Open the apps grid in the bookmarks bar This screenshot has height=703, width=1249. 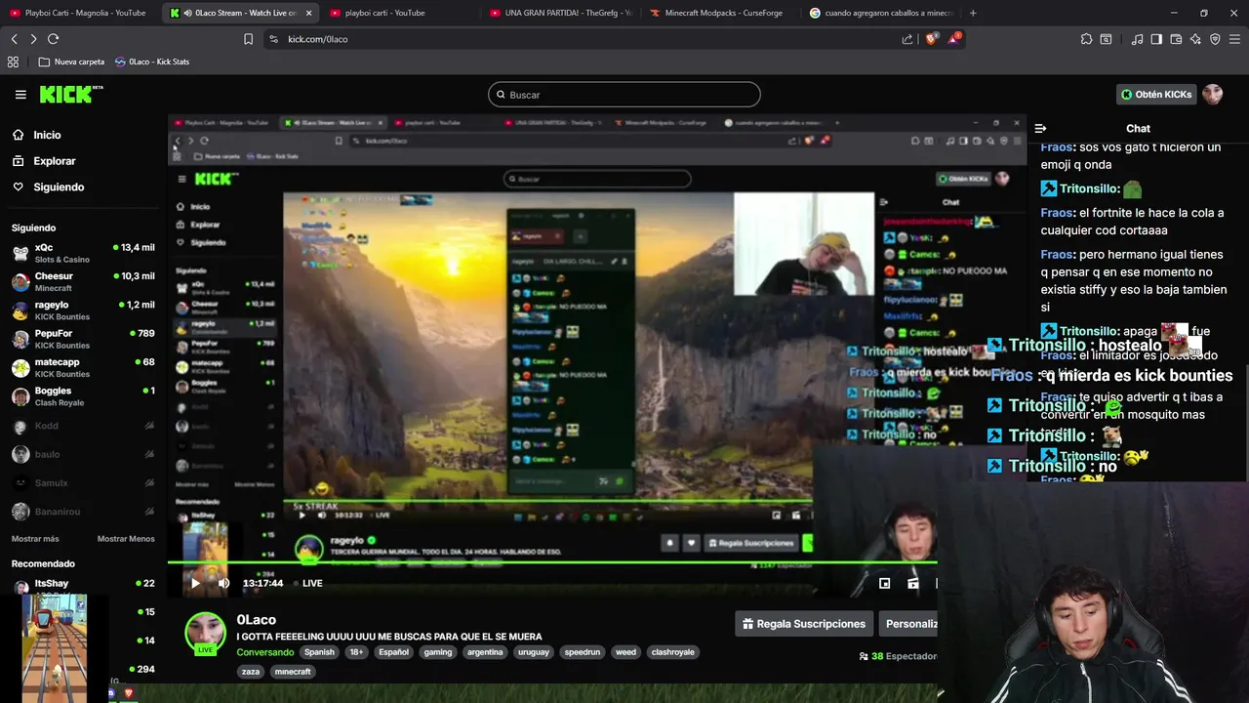[x=13, y=62]
